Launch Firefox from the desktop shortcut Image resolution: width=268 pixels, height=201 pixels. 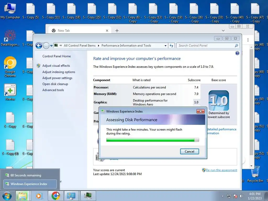(10, 92)
